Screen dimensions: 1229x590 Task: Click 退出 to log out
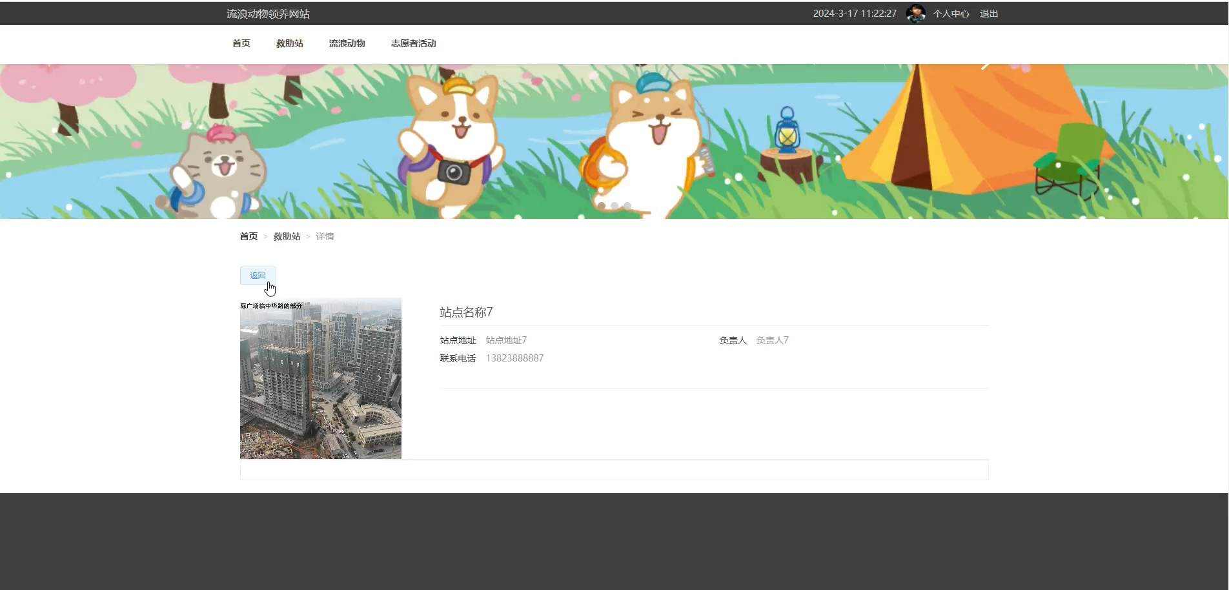989,14
